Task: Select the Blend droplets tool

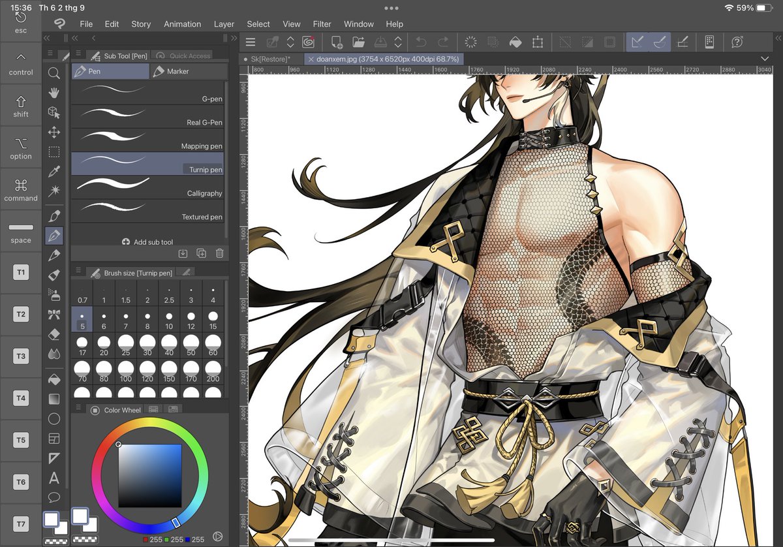Action: 54,354
